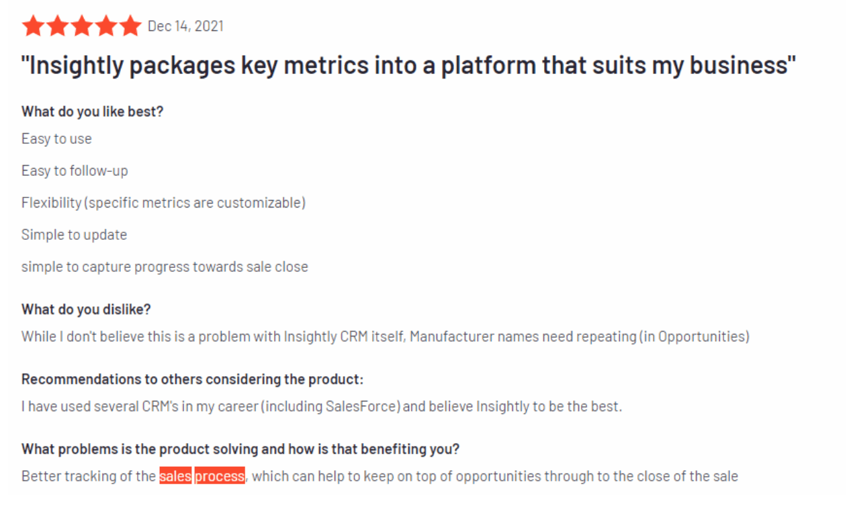Click the first orange rating star
The height and width of the screenshot is (505, 849).
point(32,26)
